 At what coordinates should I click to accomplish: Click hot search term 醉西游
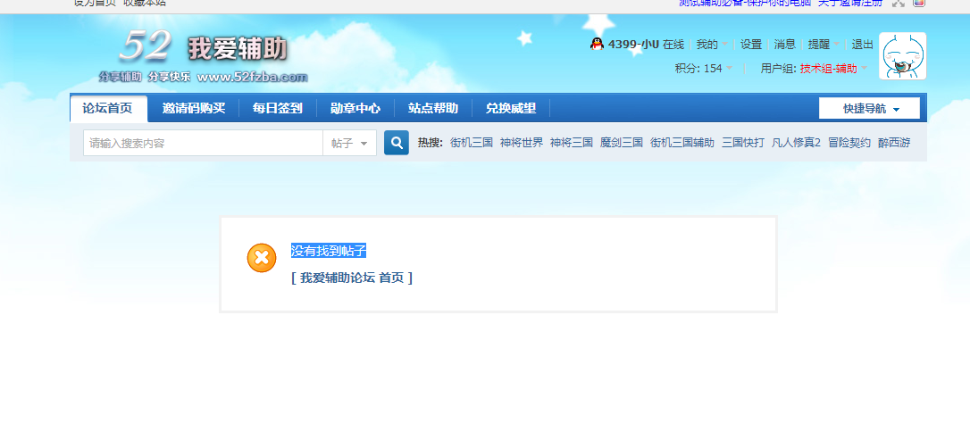[894, 143]
